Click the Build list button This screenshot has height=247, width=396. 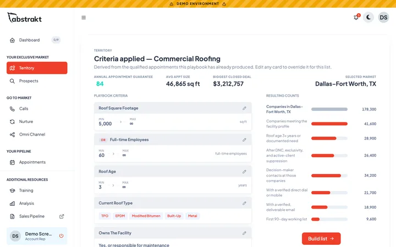coord(321,239)
